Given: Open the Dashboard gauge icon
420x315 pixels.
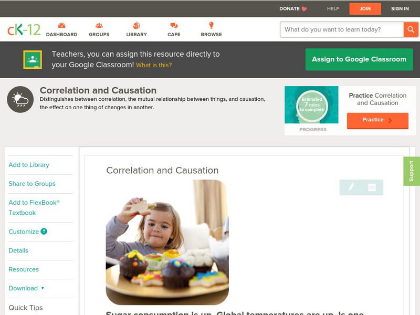Looking at the screenshot, I should click(61, 25).
